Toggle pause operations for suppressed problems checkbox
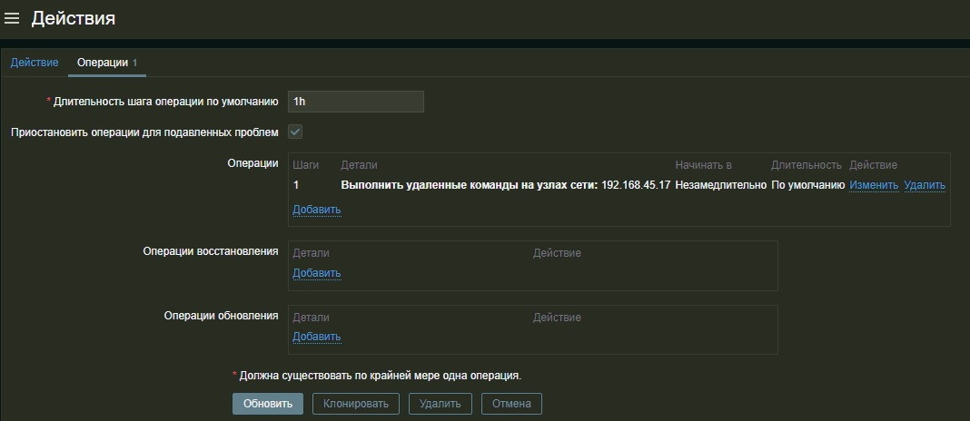 [295, 132]
